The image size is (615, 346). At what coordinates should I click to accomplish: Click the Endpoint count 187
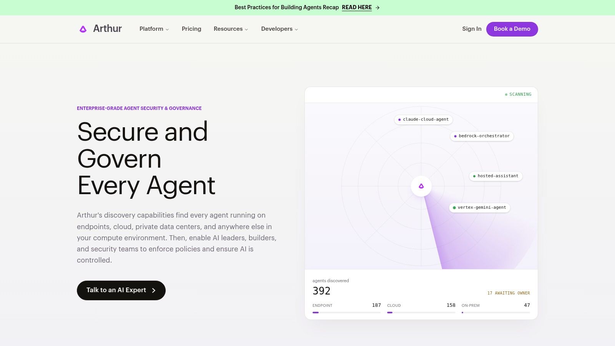[x=376, y=305]
